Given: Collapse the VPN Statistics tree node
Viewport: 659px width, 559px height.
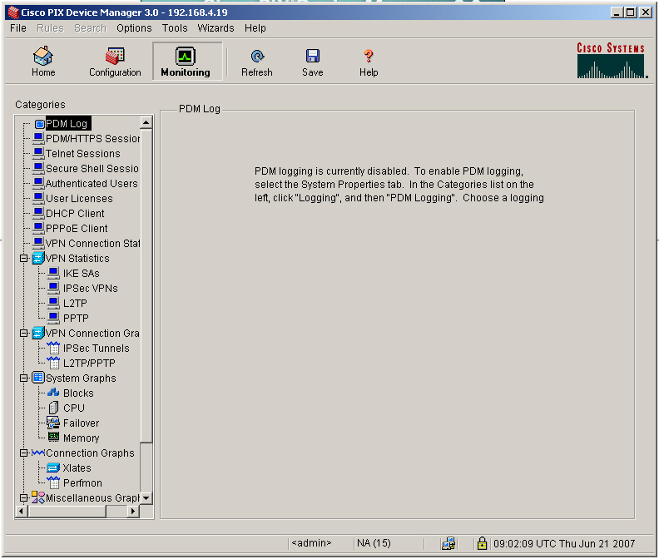Looking at the screenshot, I should (x=24, y=259).
